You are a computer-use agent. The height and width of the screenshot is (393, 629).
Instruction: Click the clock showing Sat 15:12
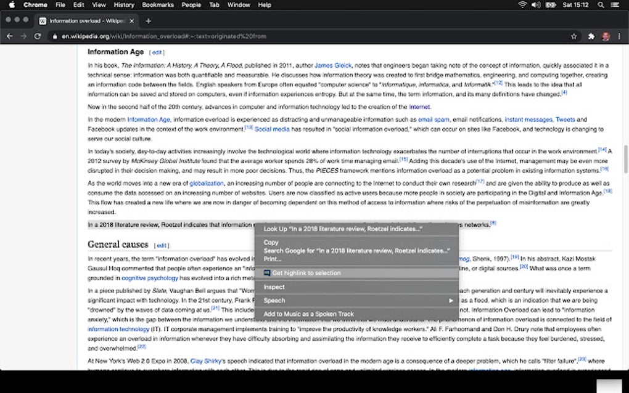tap(575, 5)
